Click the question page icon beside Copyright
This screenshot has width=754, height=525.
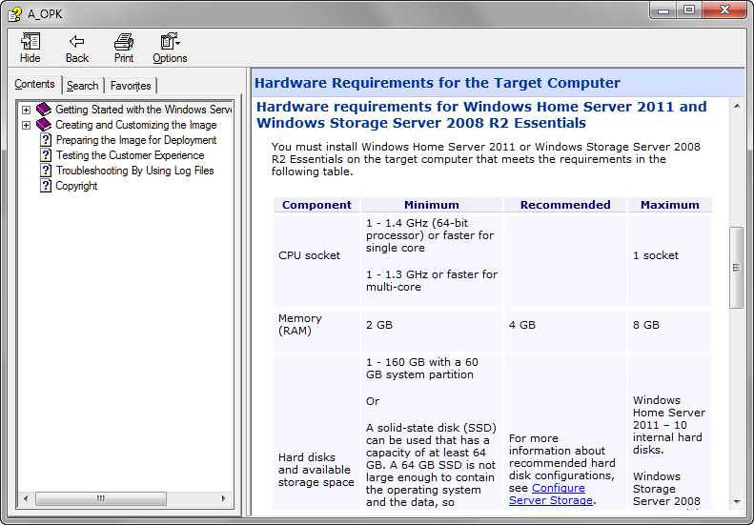(x=46, y=186)
